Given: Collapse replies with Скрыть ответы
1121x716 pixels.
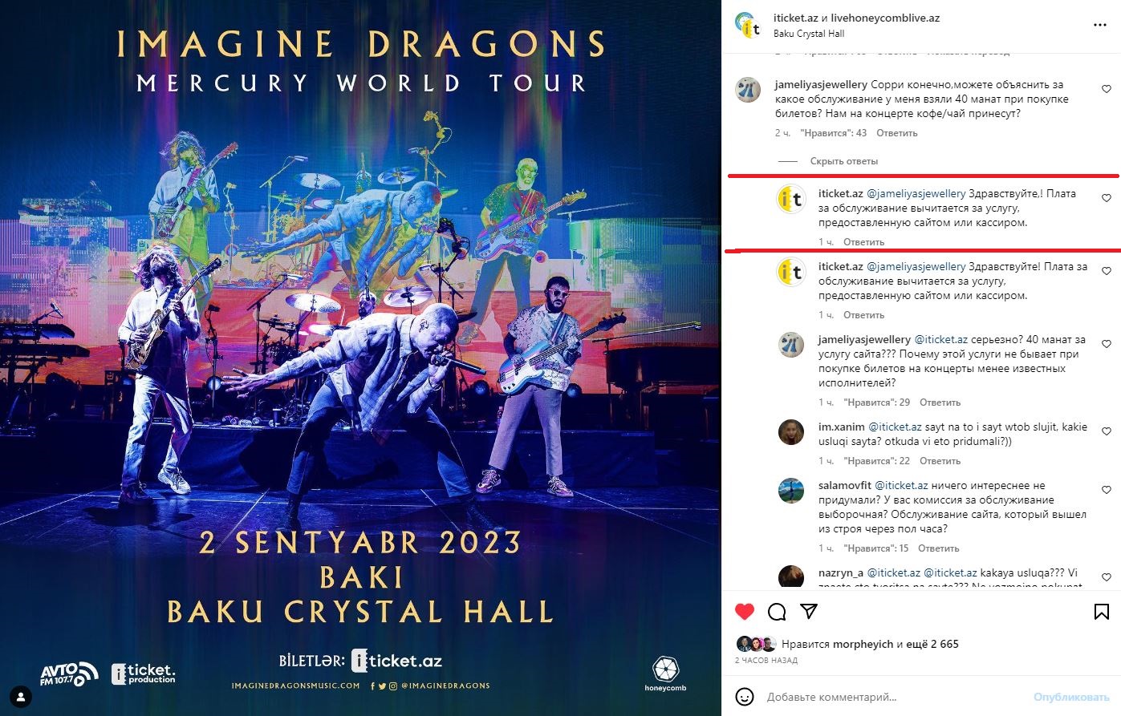Looking at the screenshot, I should tap(843, 161).
